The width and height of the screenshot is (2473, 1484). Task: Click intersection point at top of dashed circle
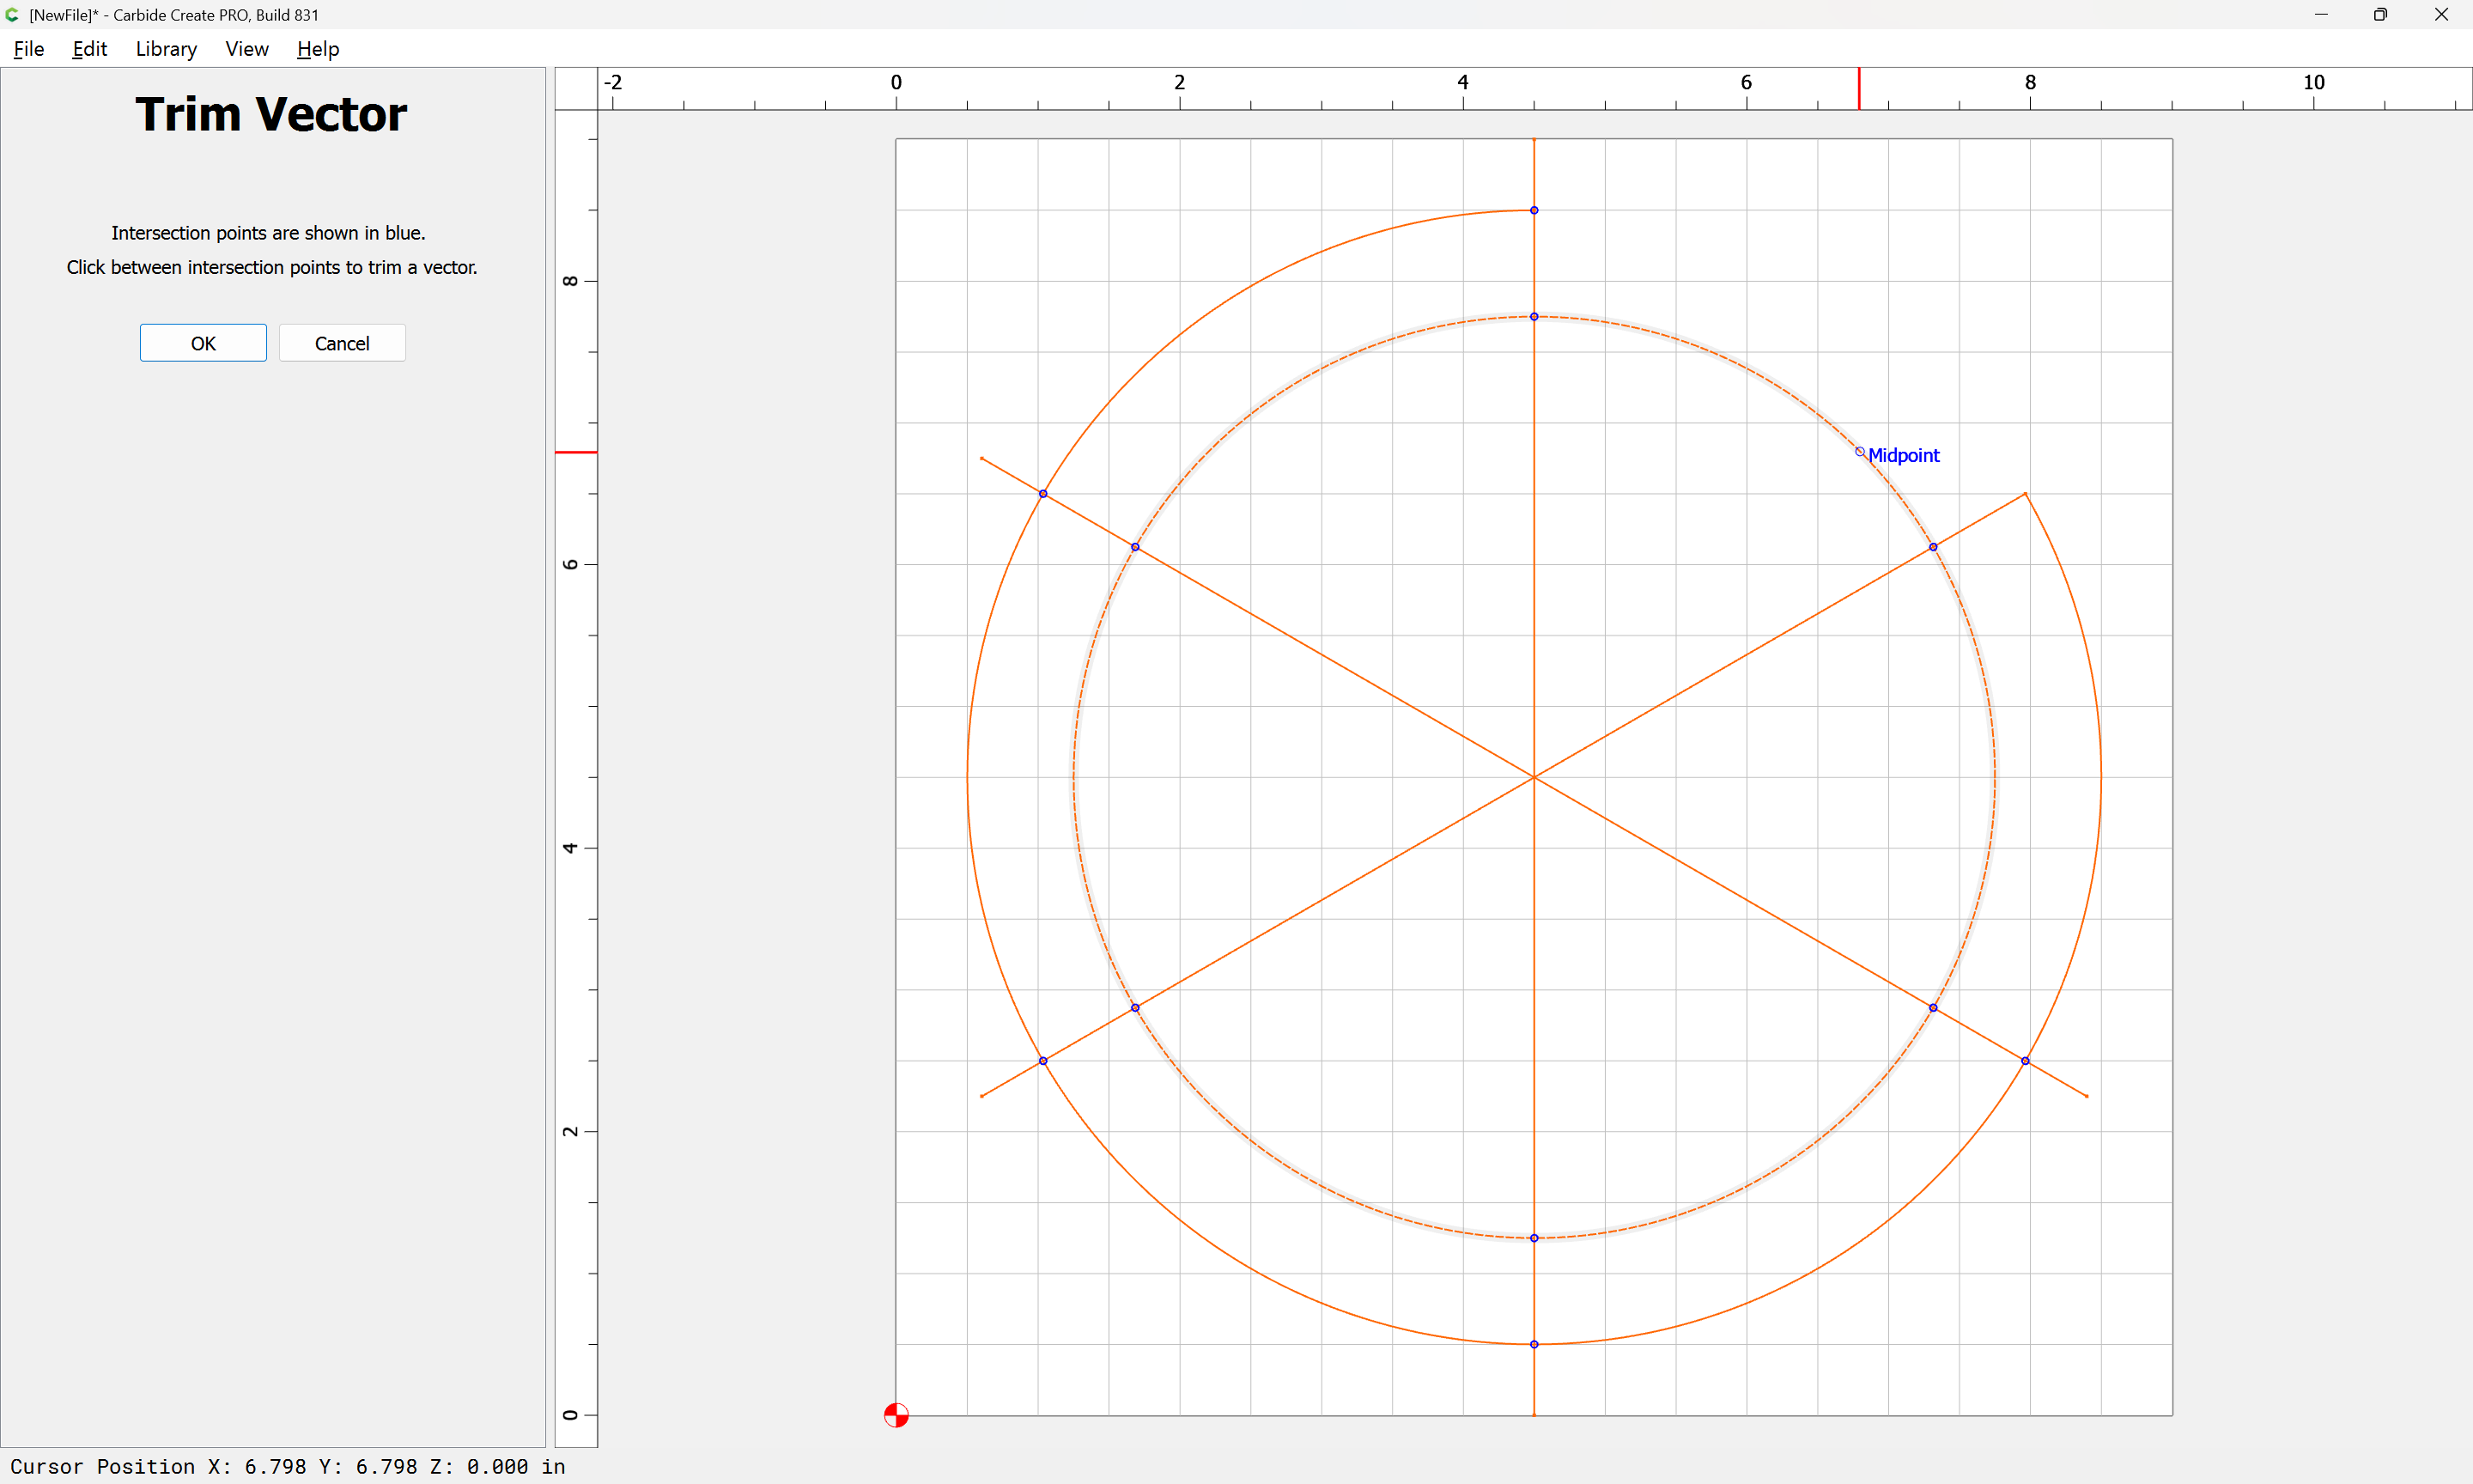pos(1534,317)
